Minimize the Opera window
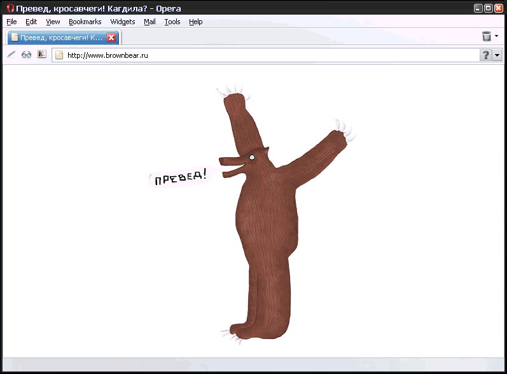Image resolution: width=507 pixels, height=374 pixels. pos(478,8)
